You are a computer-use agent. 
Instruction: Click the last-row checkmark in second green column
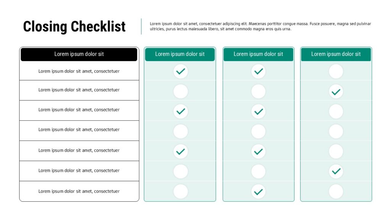(259, 192)
